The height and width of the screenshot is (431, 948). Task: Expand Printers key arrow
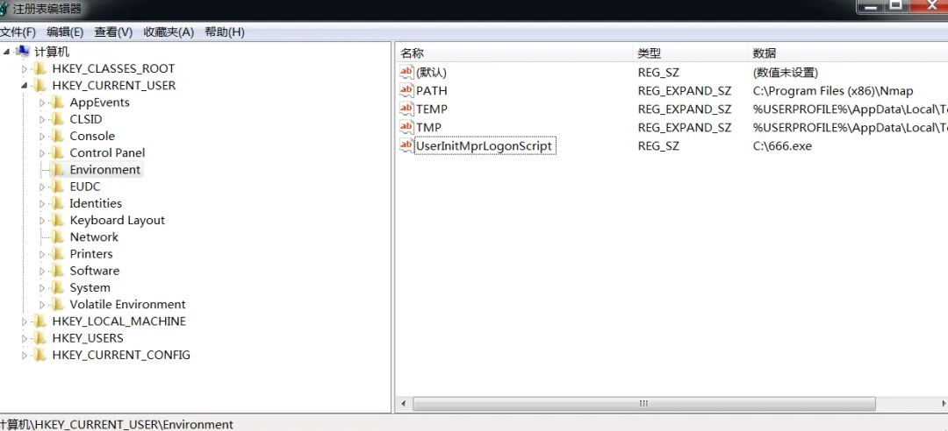(x=42, y=254)
